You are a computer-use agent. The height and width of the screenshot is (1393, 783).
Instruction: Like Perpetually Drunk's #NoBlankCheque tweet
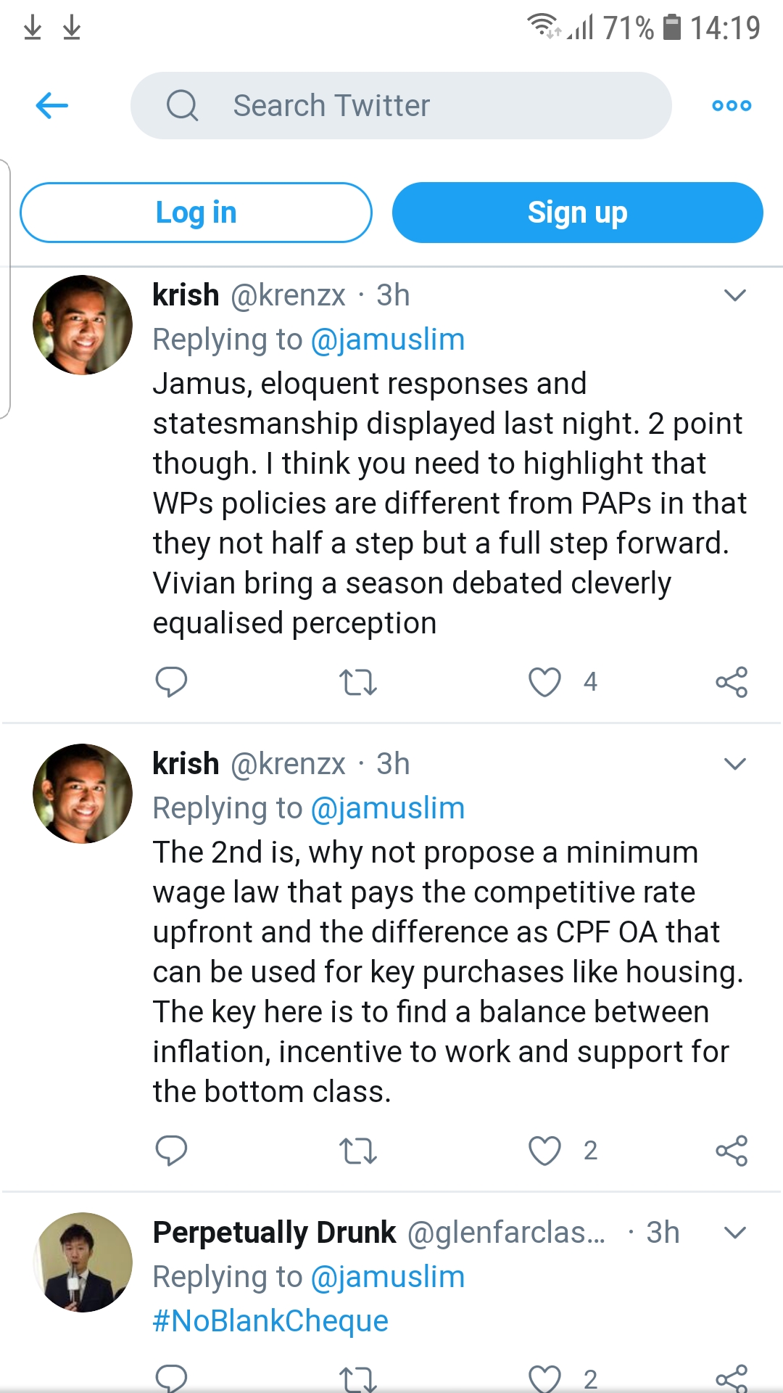[544, 1378]
